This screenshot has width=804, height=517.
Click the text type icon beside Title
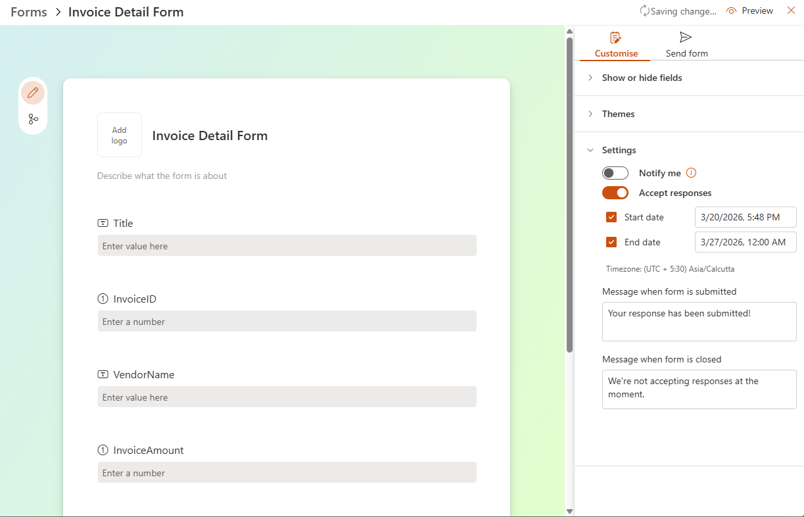103,224
